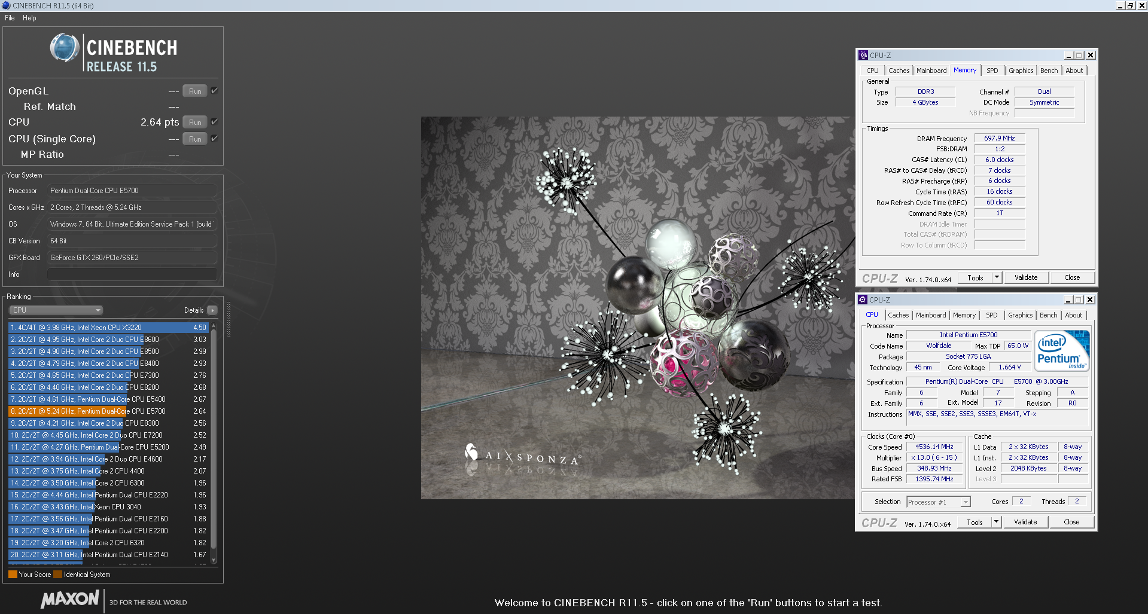The height and width of the screenshot is (614, 1148).
Task: Click the Your Score orange swatch
Action: pos(13,575)
